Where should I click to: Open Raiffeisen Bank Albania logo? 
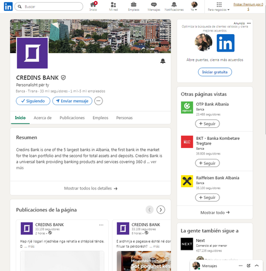pos(187,181)
